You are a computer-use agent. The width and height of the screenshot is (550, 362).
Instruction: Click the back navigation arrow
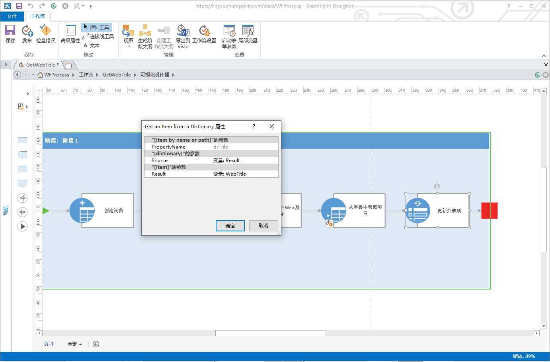tap(17, 75)
